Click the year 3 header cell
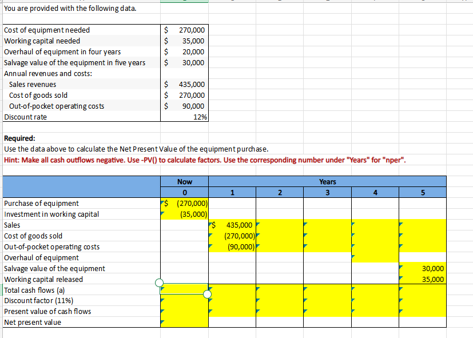 (327, 192)
